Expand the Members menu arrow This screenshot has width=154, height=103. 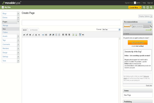18,48
